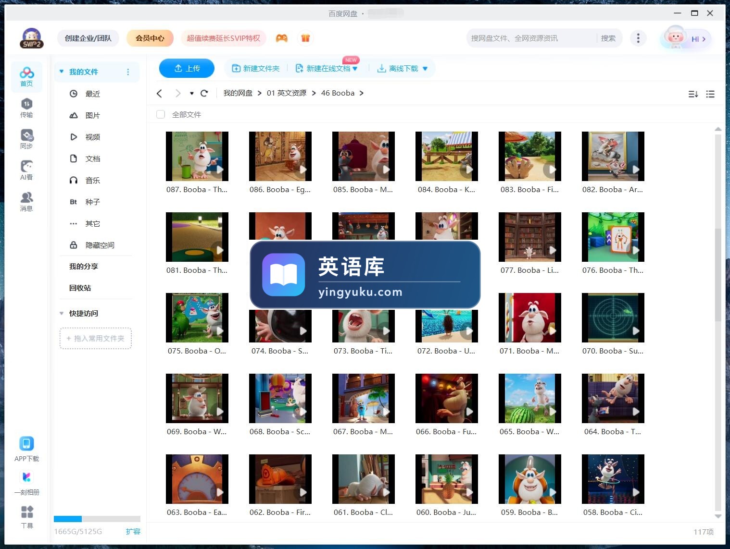Image resolution: width=730 pixels, height=549 pixels.
Task: Select video 065. Booba thumbnail
Action: point(530,398)
